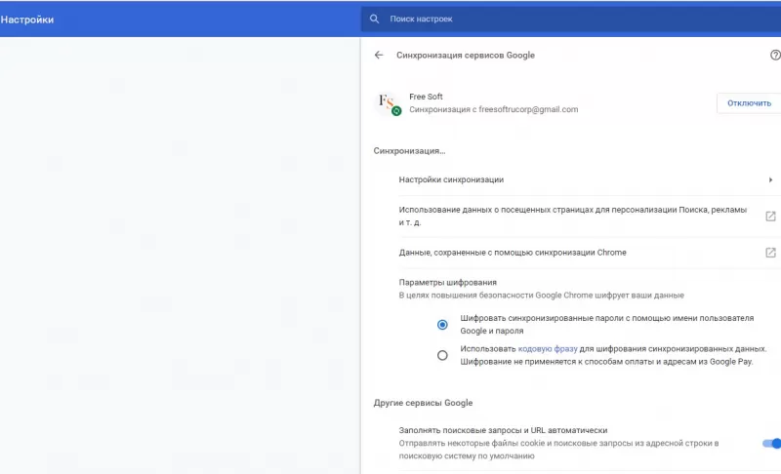Image resolution: width=781 pixels, height=474 pixels.
Task: Select Использовать кодовую фразу radio option
Action: 442,356
